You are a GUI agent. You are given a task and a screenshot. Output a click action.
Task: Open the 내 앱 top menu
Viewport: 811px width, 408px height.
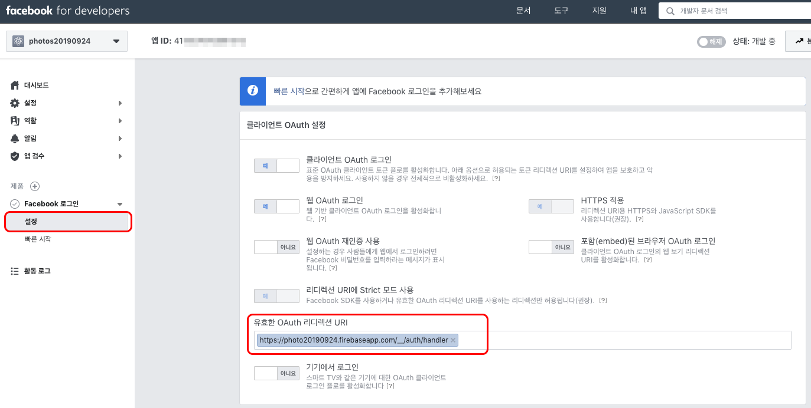tap(639, 11)
